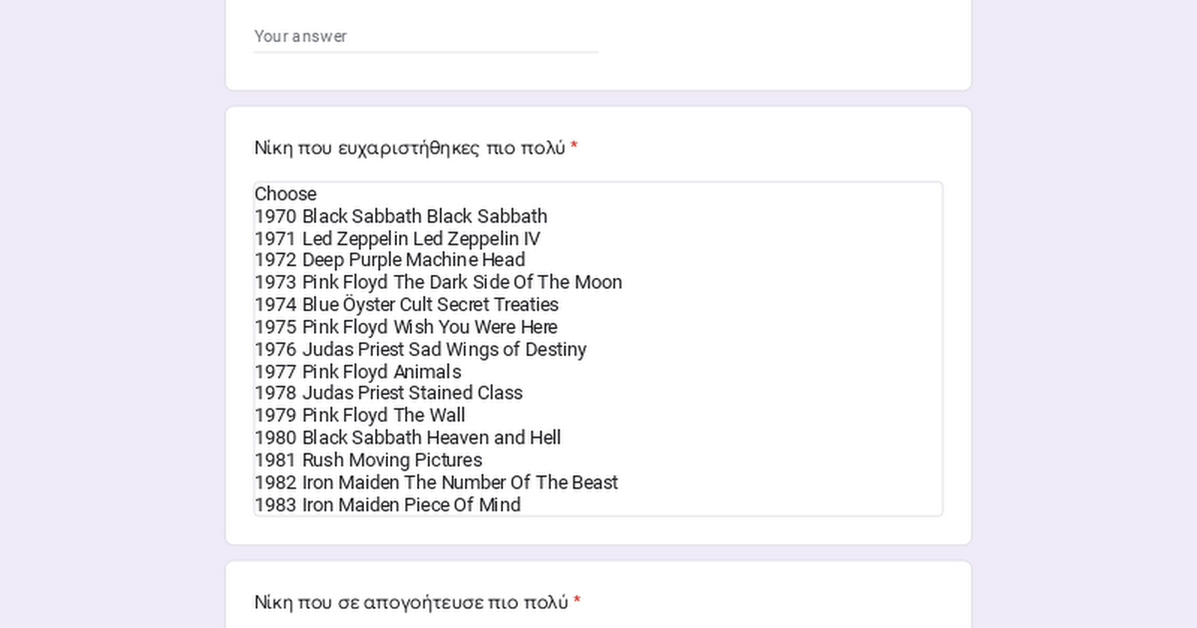Viewport: 1197px width, 628px height.
Task: Pick 1980 Black Sabbath Heaven and Hell
Action: [407, 438]
